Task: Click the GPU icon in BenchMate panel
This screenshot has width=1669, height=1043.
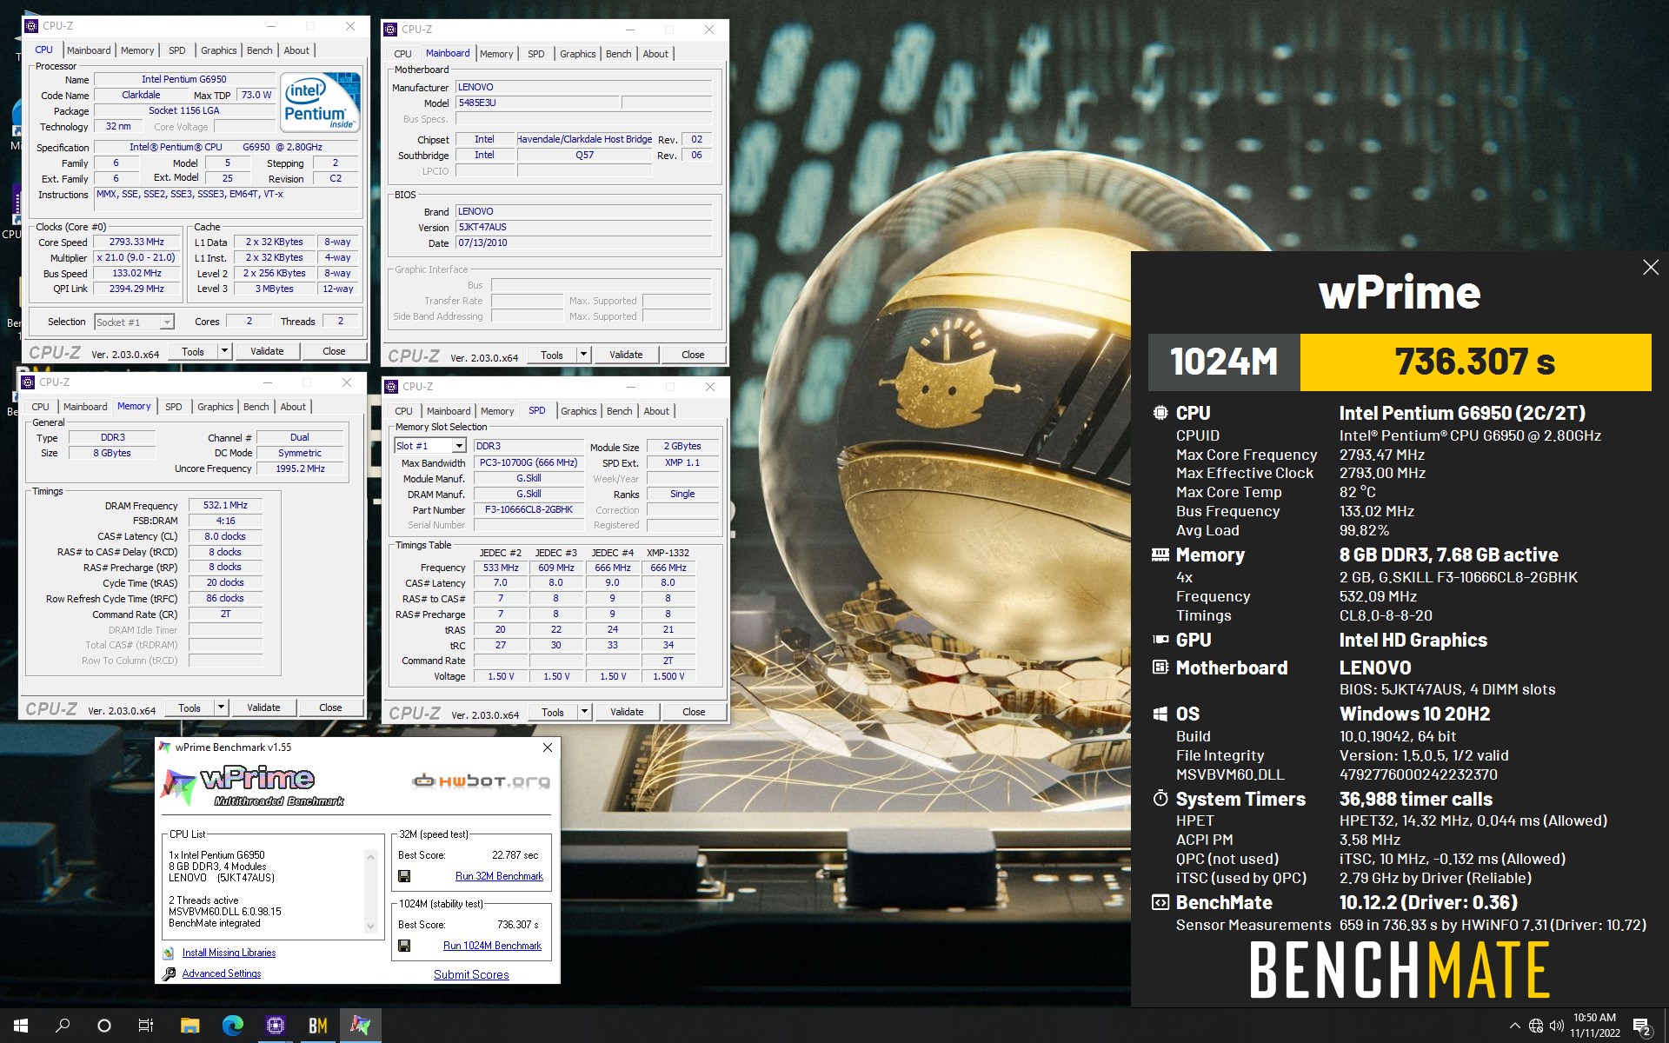Action: 1160,640
